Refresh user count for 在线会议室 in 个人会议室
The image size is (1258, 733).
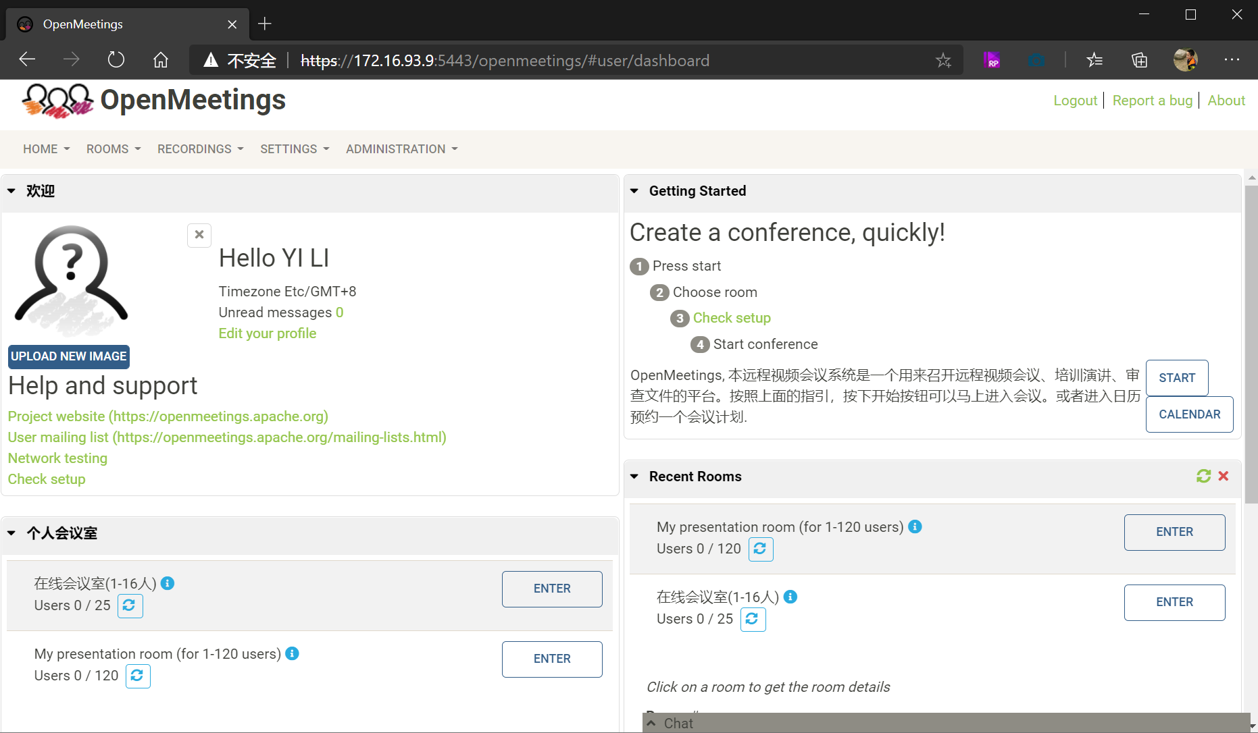tap(130, 605)
